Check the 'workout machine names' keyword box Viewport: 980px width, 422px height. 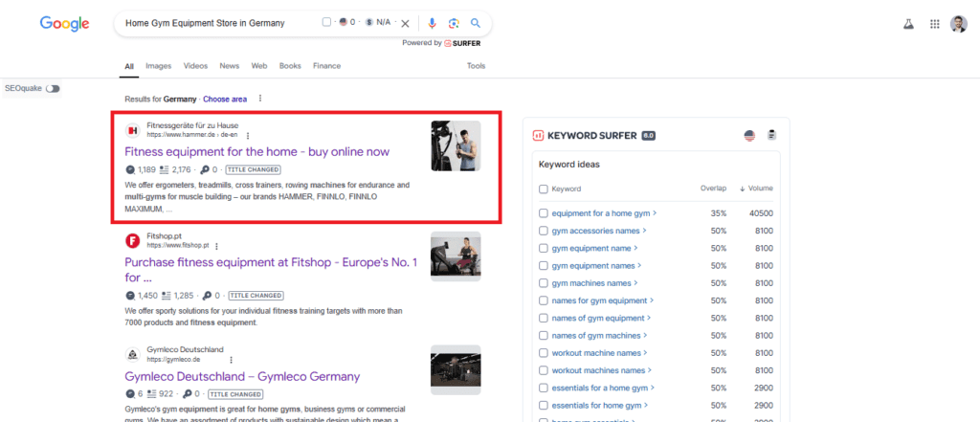click(x=544, y=353)
